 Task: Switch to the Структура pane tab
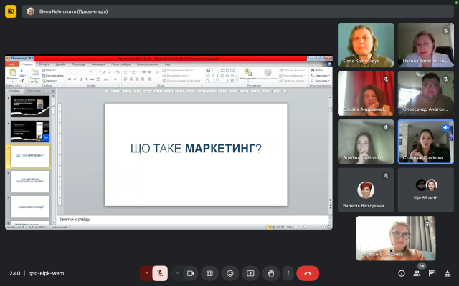coord(34,92)
